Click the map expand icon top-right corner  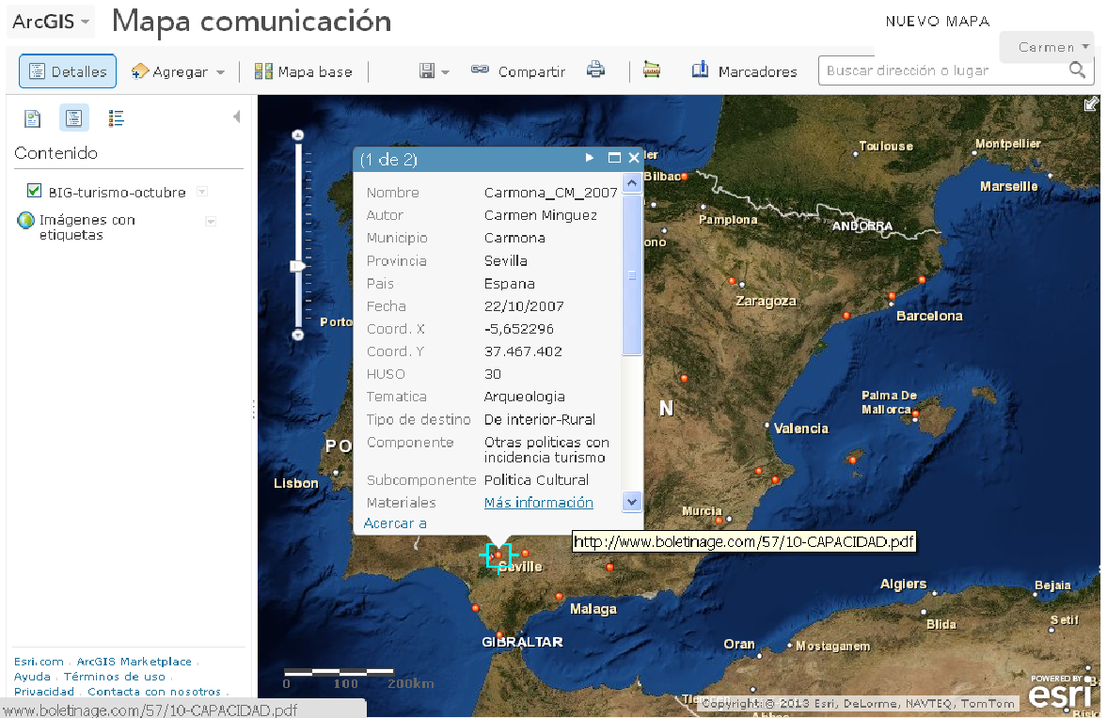(x=1091, y=104)
